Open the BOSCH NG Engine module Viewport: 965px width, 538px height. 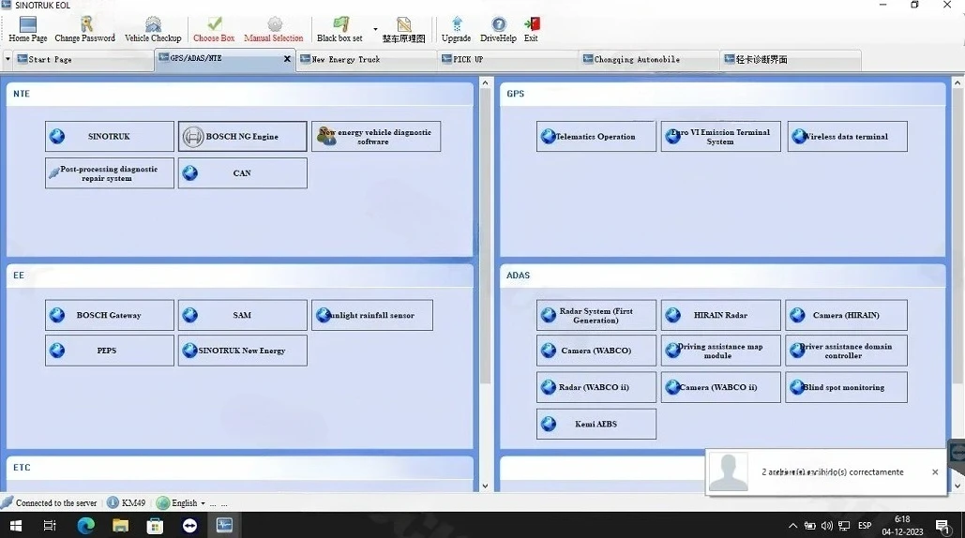point(243,137)
